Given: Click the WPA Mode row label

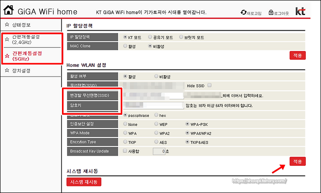Looking at the screenshot, I should point(93,133).
